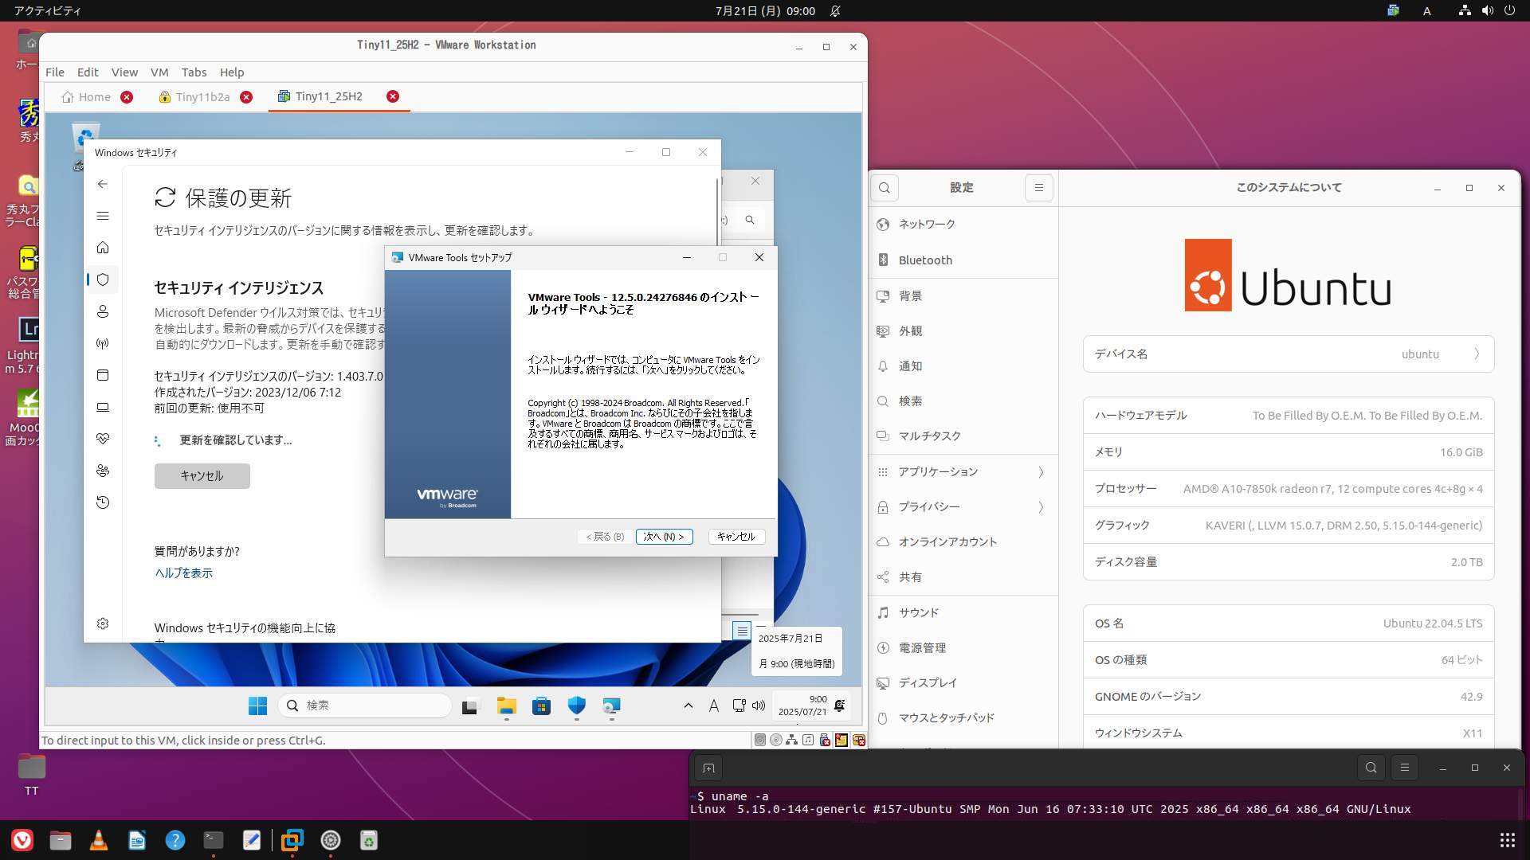Open Task View in guest taskbar
The image size is (1530, 860).
pyautogui.click(x=469, y=706)
